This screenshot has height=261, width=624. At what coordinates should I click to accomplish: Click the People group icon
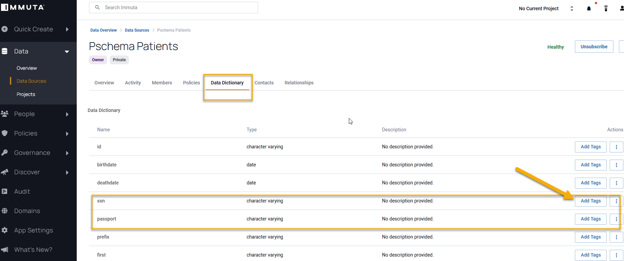(4, 114)
